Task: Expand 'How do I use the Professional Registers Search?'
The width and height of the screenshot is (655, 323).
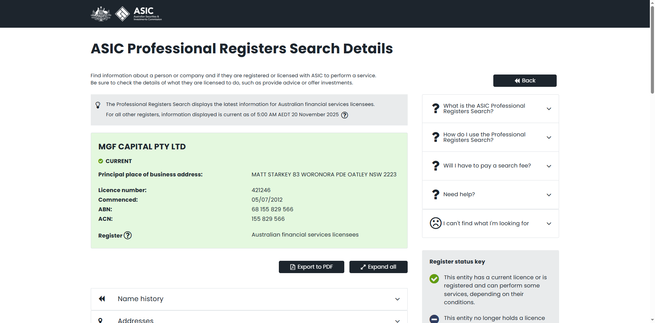Action: [x=491, y=137]
